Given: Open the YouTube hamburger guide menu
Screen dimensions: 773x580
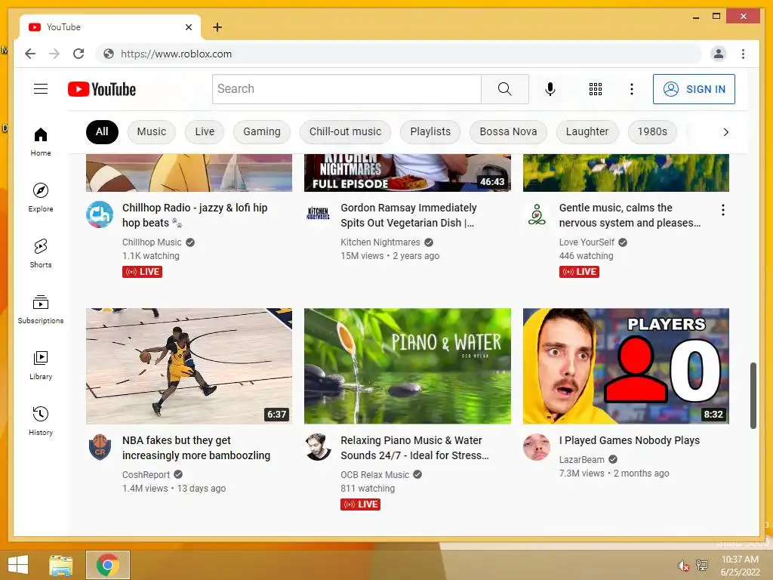Looking at the screenshot, I should (x=41, y=89).
